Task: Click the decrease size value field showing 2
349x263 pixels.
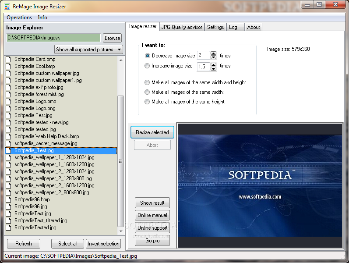Action: click(204, 55)
